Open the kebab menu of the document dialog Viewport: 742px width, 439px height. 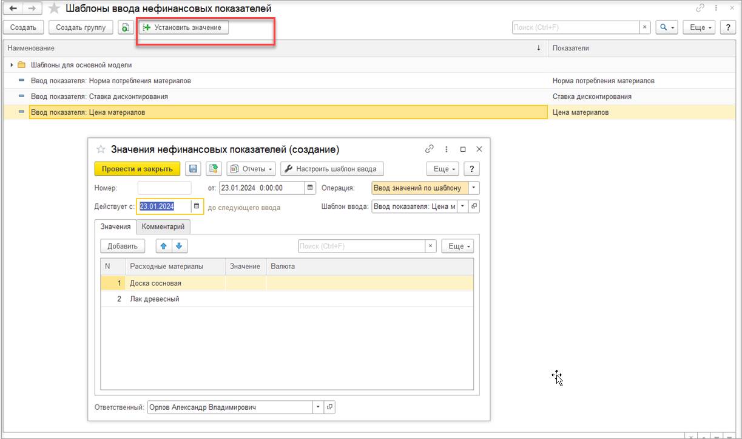pyautogui.click(x=447, y=149)
